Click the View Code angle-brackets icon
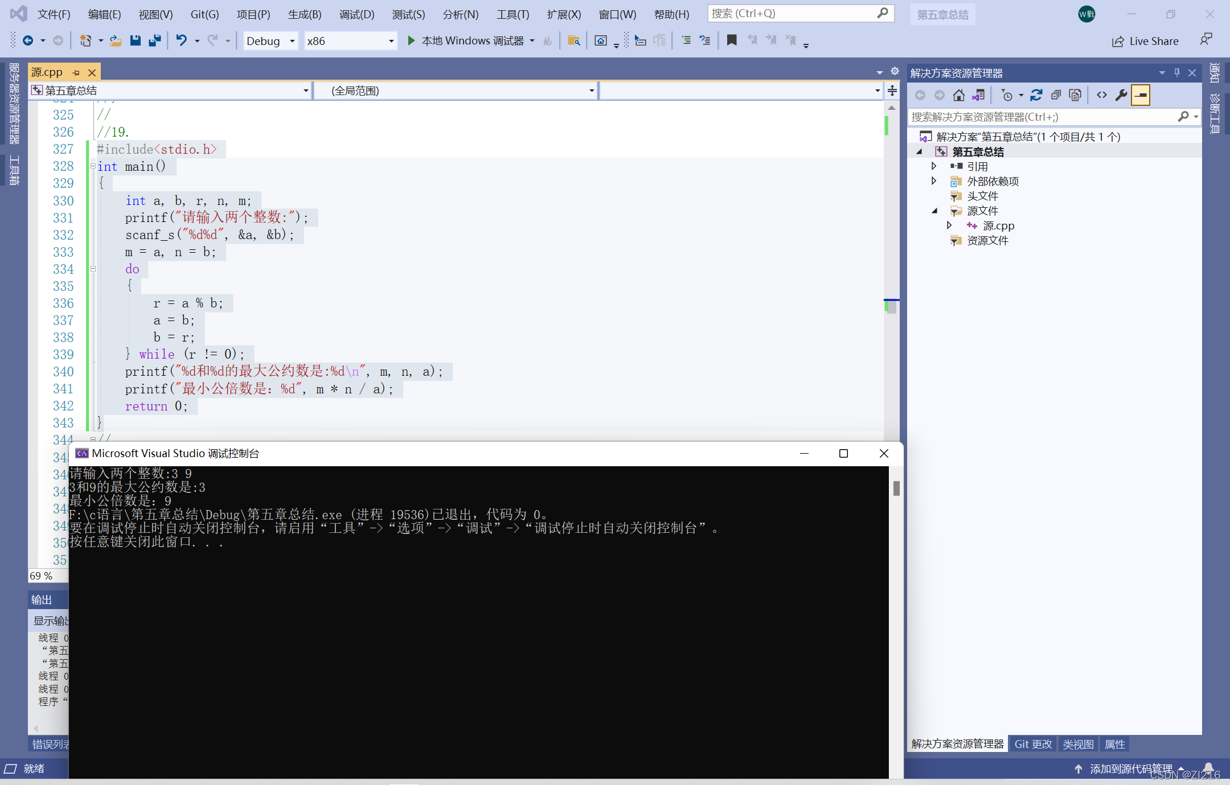Viewport: 1230px width, 785px height. coord(1102,95)
